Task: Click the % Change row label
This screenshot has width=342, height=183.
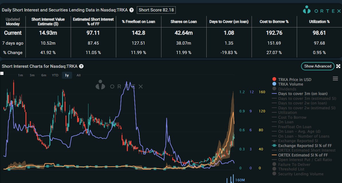Action: point(13,53)
